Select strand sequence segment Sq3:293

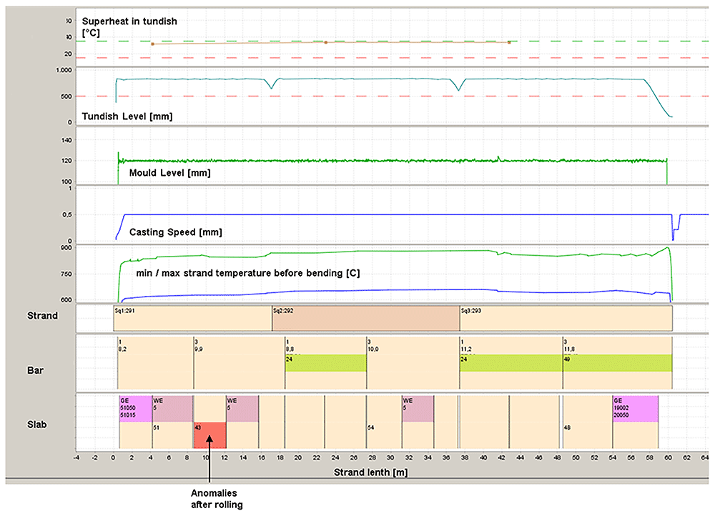[566, 319]
